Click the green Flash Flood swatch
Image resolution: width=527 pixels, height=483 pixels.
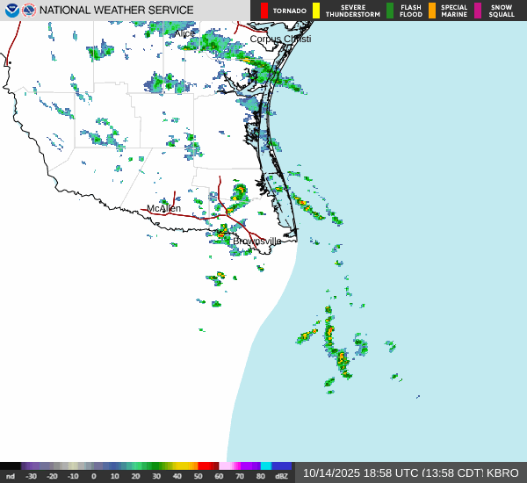390,11
